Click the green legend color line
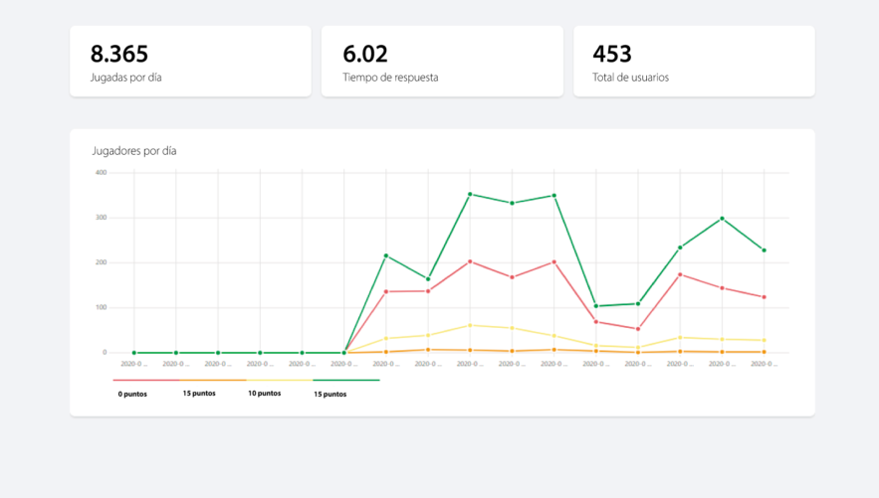 point(346,380)
